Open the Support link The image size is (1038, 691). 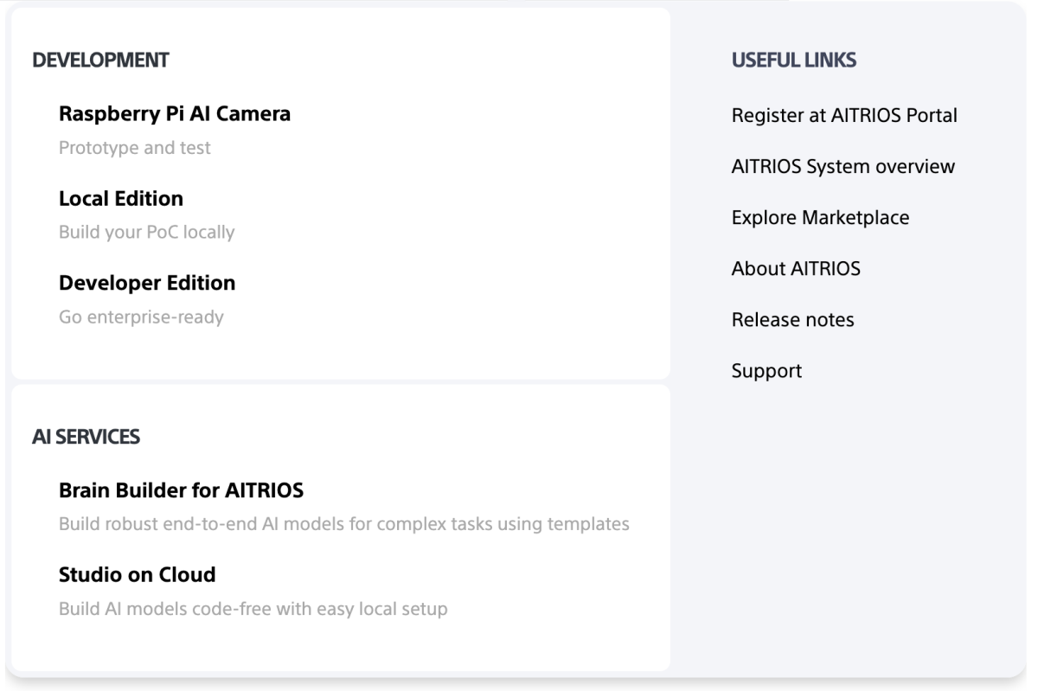tap(766, 371)
